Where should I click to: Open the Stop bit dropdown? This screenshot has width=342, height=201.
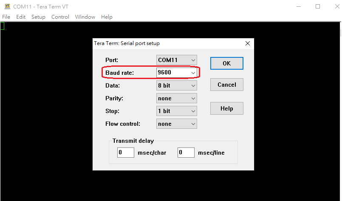click(177, 111)
